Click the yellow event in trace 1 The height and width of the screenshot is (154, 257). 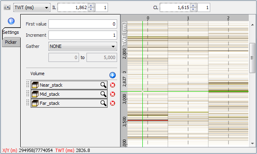(188, 112)
